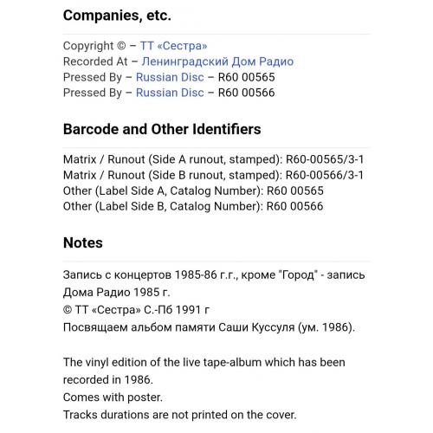This screenshot has height=433, width=433.
Task: Select the Side A runout matrix line
Action: [213, 159]
